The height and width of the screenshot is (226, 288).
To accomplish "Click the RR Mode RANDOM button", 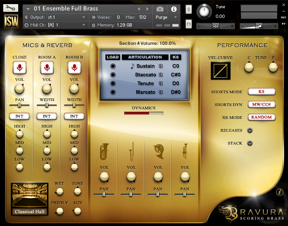I will pos(261,117).
